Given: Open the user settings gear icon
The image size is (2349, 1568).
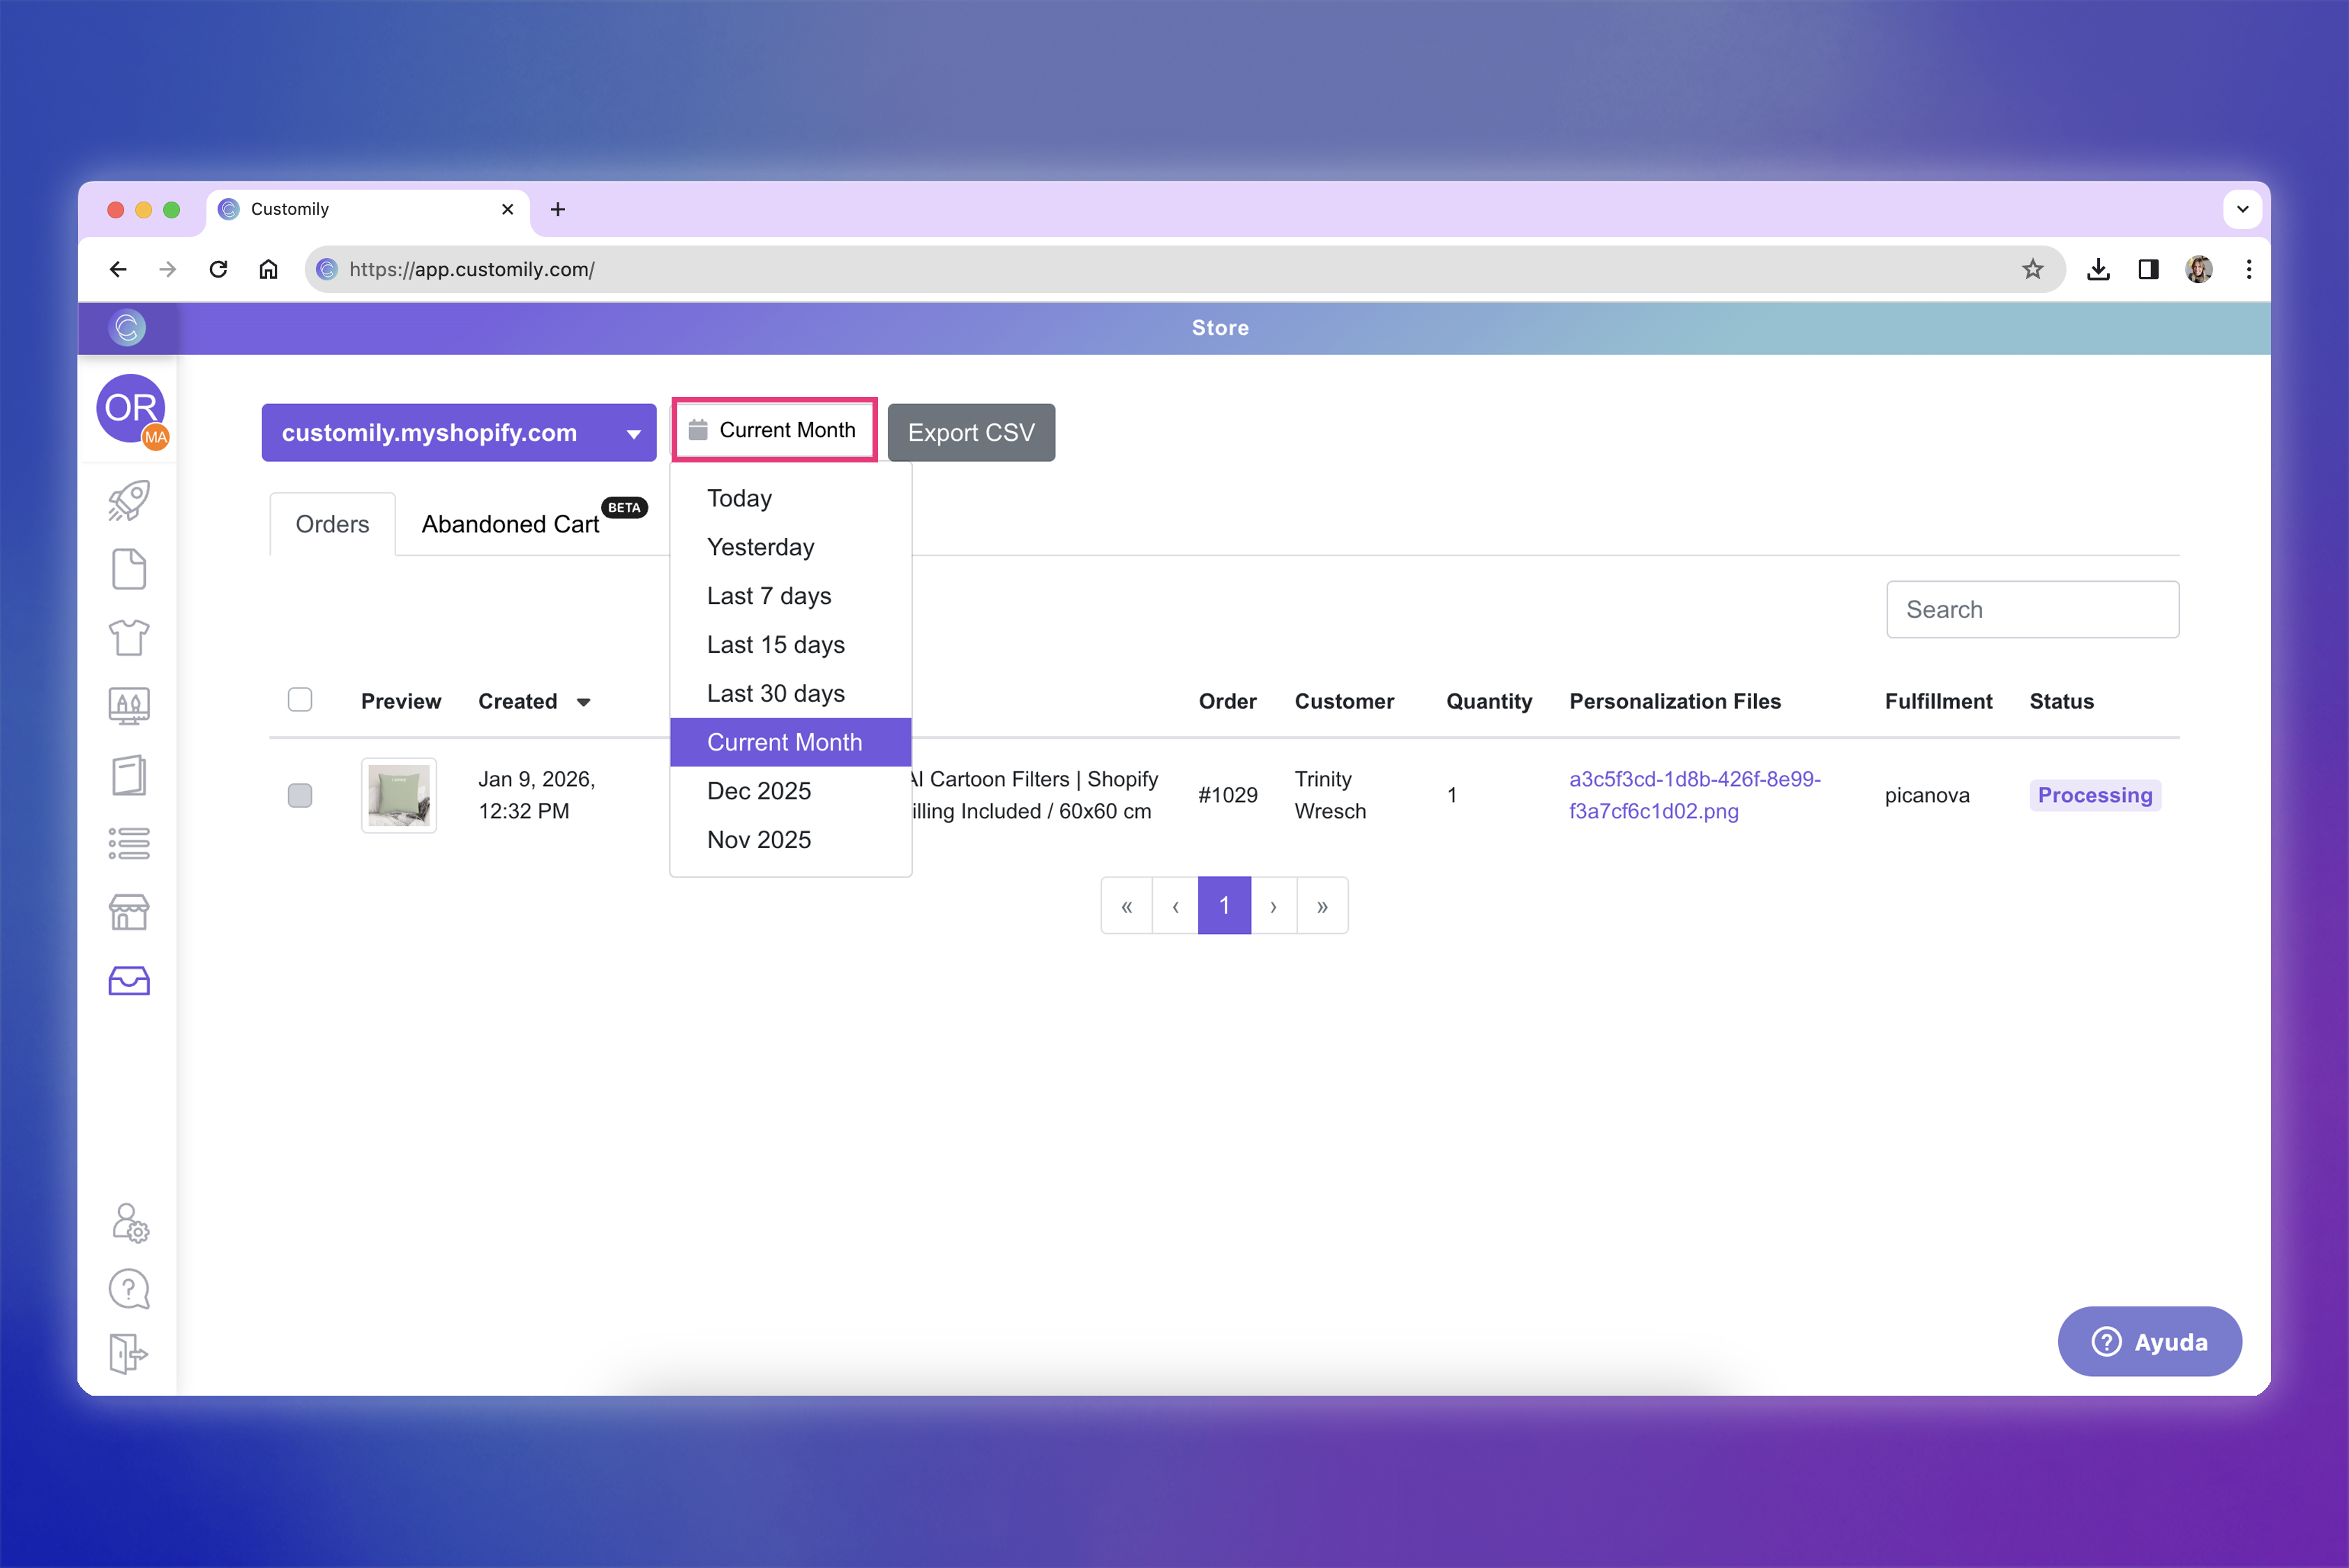Looking at the screenshot, I should (130, 1222).
